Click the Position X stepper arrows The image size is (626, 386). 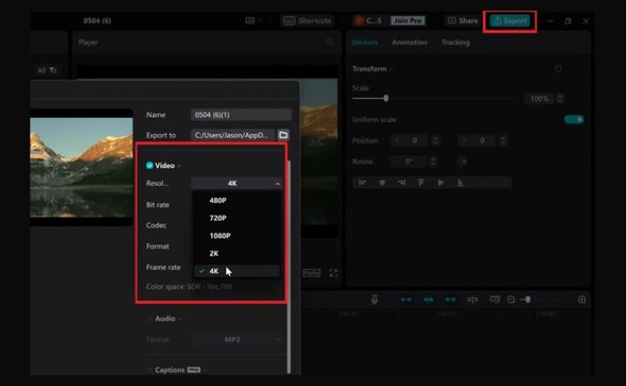click(x=436, y=140)
